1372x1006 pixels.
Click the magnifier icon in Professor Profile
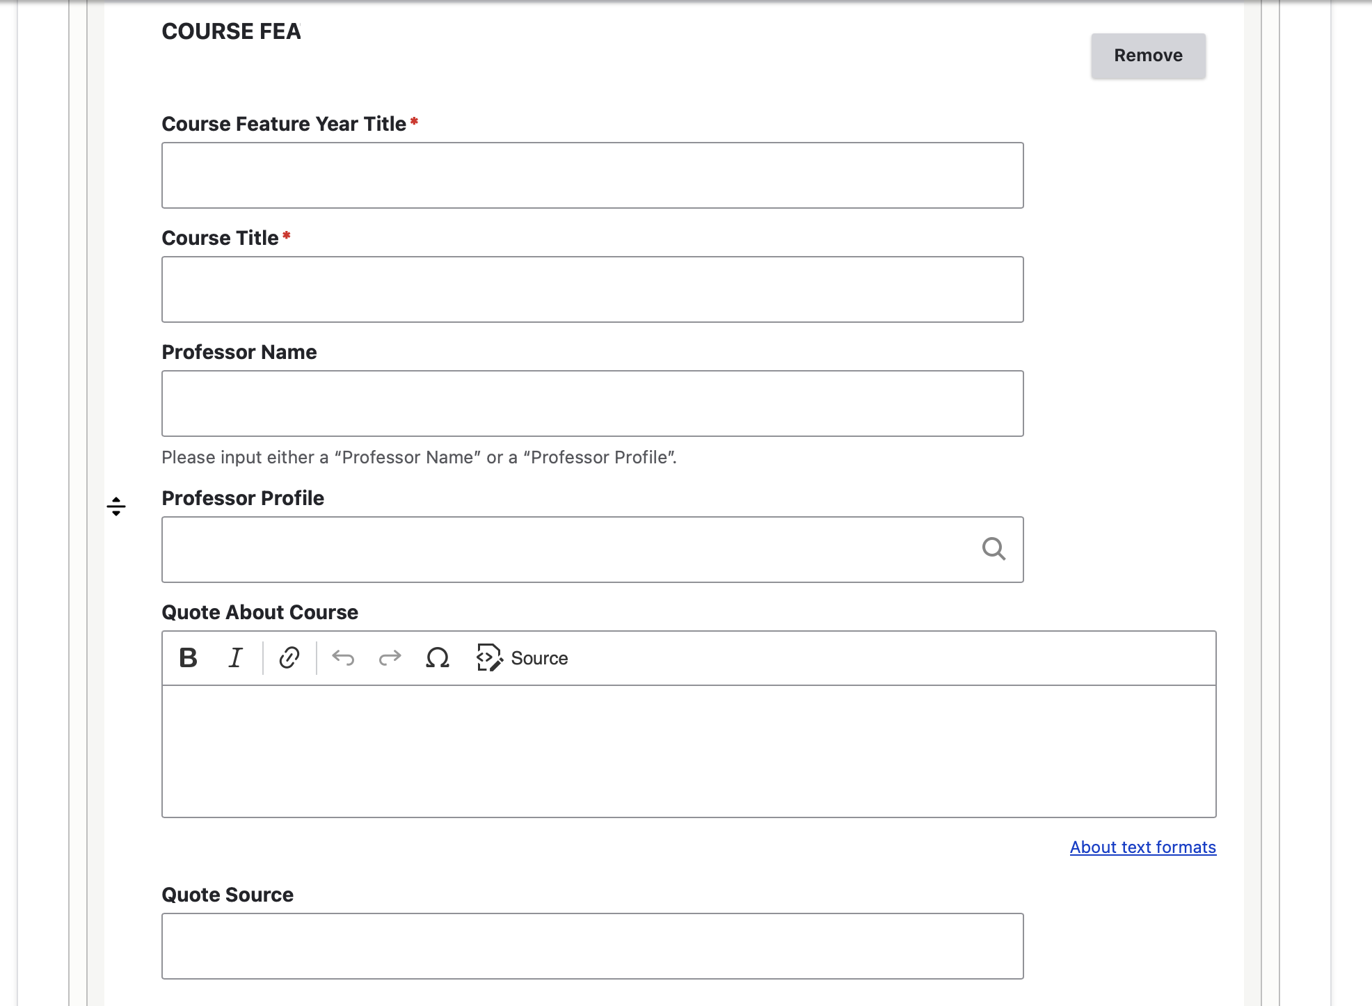tap(994, 549)
